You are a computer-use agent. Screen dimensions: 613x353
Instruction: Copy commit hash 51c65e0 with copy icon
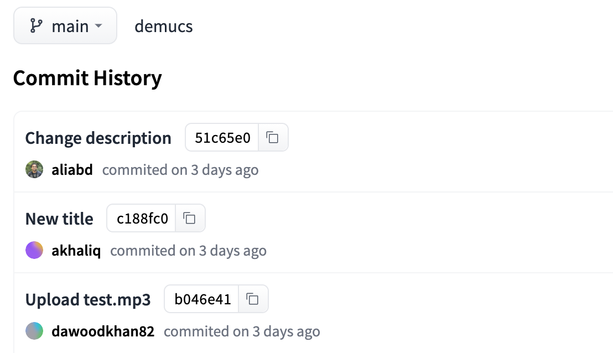(273, 138)
